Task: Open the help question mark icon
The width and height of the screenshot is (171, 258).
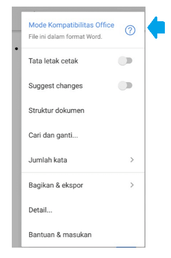Action: coord(130,30)
